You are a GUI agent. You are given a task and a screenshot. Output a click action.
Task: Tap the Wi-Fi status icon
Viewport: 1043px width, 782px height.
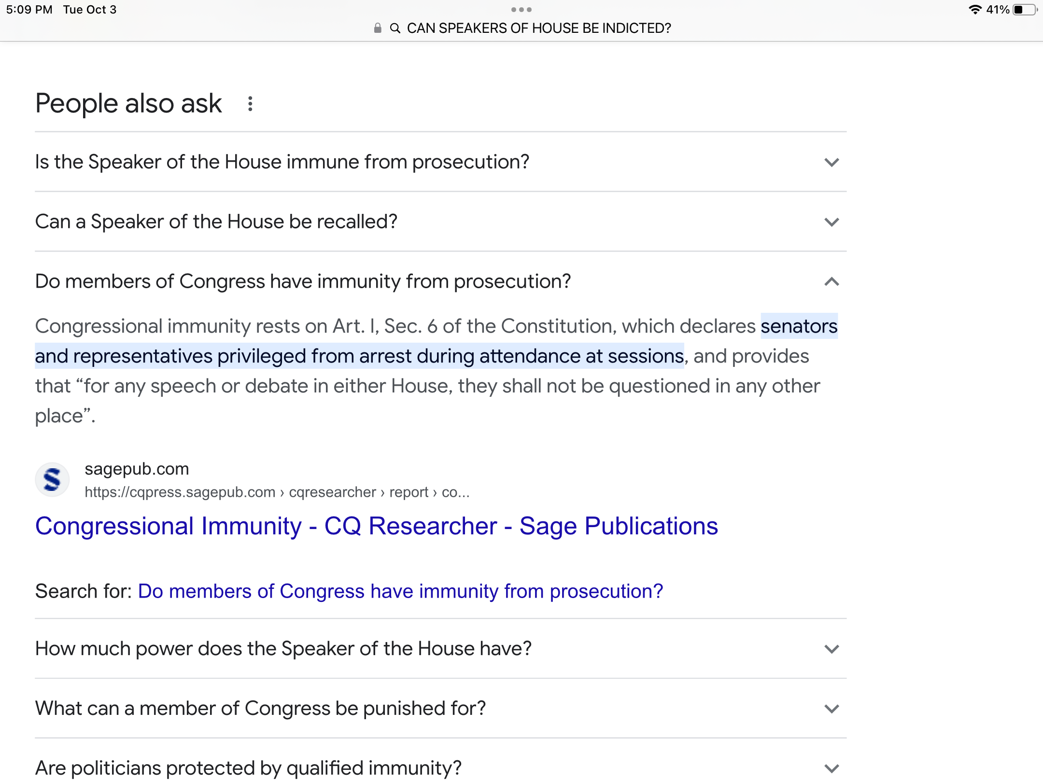[975, 10]
